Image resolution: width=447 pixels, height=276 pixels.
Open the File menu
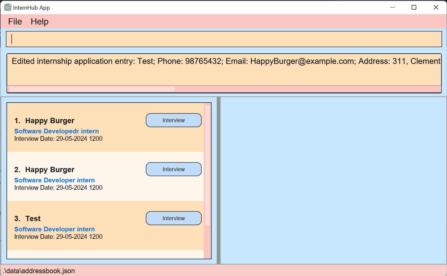15,22
